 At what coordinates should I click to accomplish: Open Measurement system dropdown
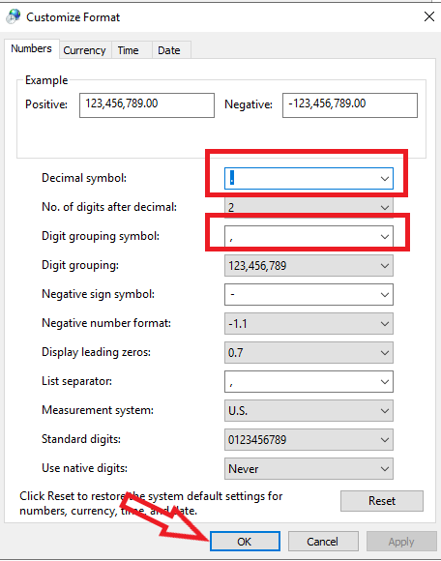(309, 410)
